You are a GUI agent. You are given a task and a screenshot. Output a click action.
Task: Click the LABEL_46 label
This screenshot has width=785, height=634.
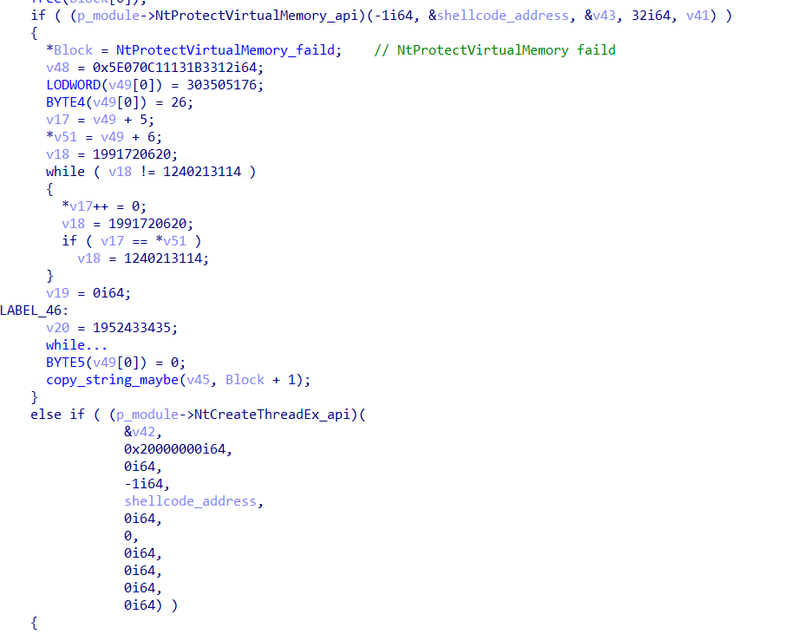coord(31,310)
